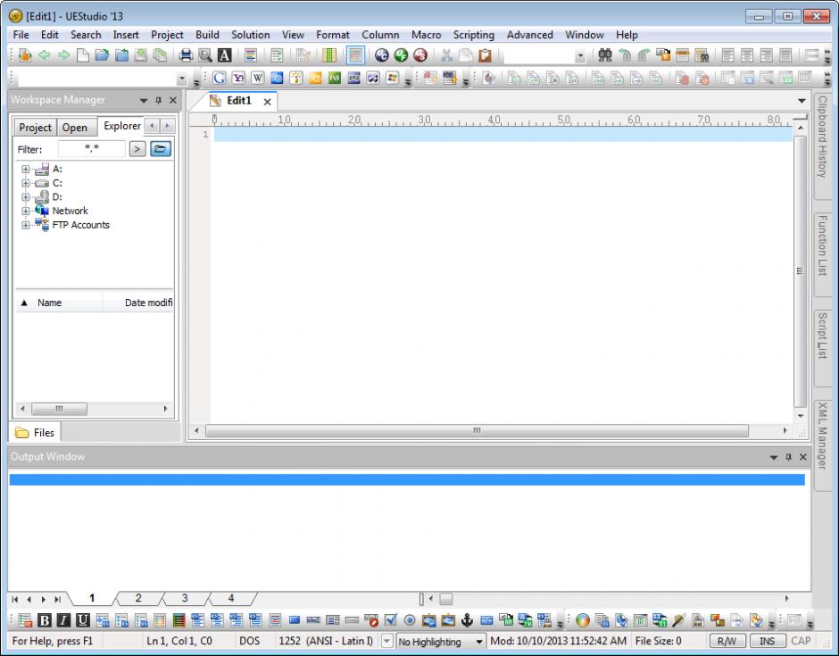Apply the filter with > button

tap(137, 149)
